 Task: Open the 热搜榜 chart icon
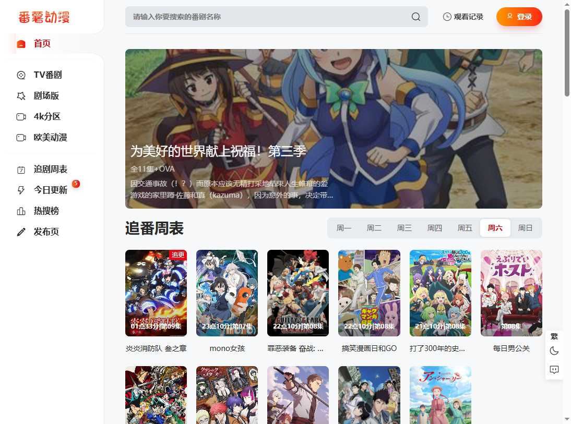coord(21,211)
